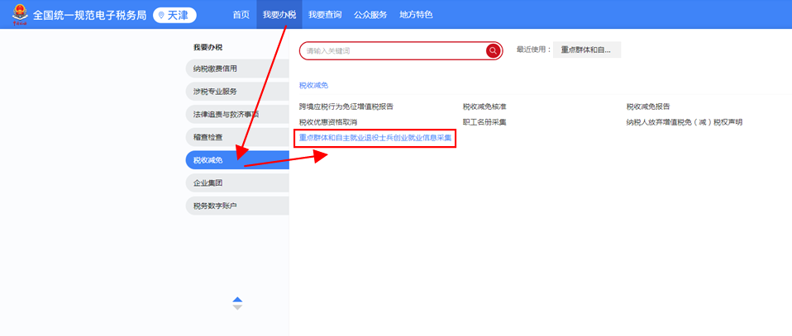Open 纳税人放弃增值税免（减）税权声明 link
The width and height of the screenshot is (792, 336).
[685, 122]
